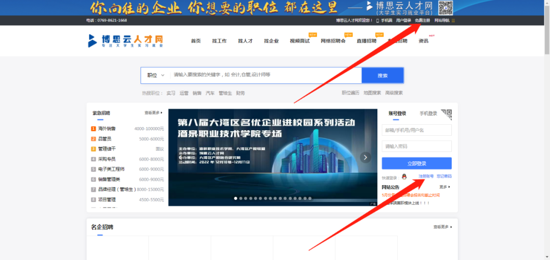Click 用户登录 in the top bar
The width and height of the screenshot is (550, 260).
(x=403, y=20)
